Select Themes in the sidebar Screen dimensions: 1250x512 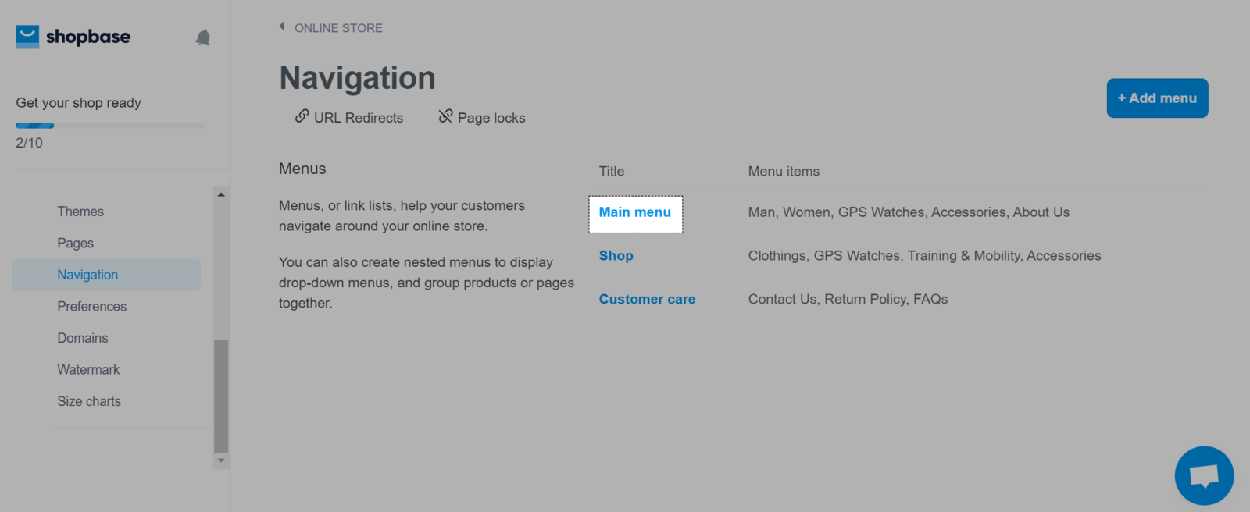pos(80,212)
